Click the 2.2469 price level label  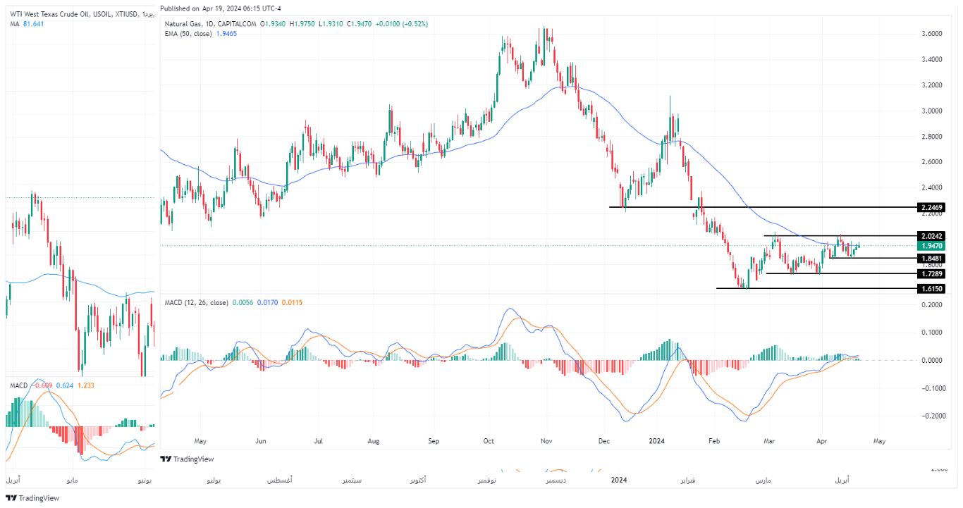(931, 208)
